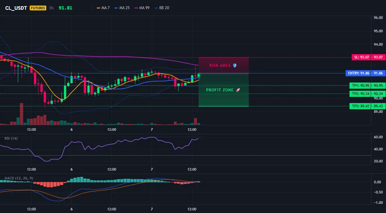The image size is (386, 213).
Task: Click the rocket icon beside PROFIT ZONE
Action: pyautogui.click(x=238, y=90)
